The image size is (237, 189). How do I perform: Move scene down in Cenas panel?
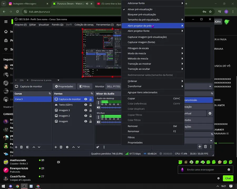[39, 147]
